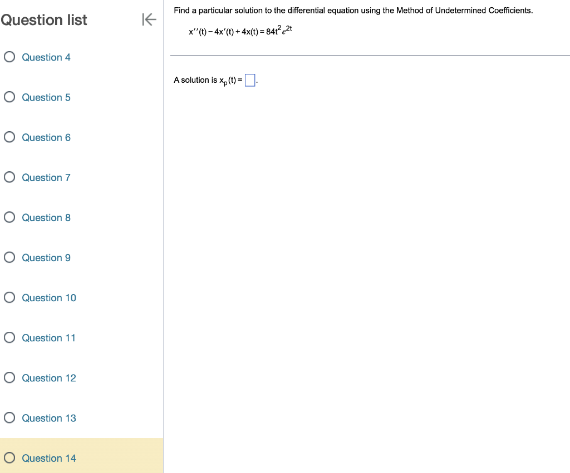This screenshot has height=473, width=570.
Task: Open Question 12 from the question list
Action: [x=49, y=377]
